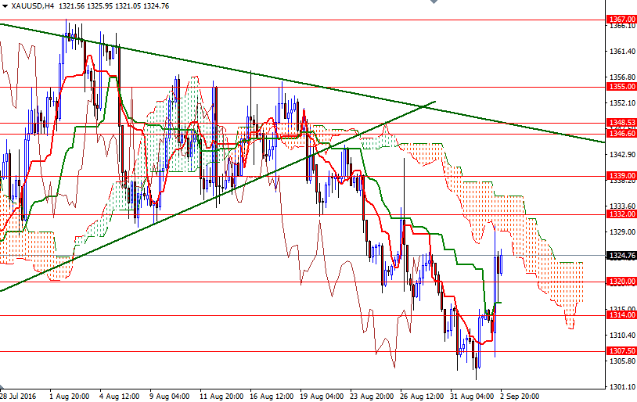Open the dropdown arrow beside XAUUSD,H4
The width and height of the screenshot is (637, 402).
point(5,5)
